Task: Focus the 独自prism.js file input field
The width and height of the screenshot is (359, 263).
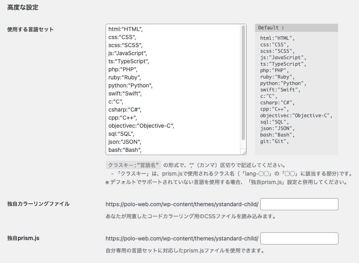Action: click(299, 238)
